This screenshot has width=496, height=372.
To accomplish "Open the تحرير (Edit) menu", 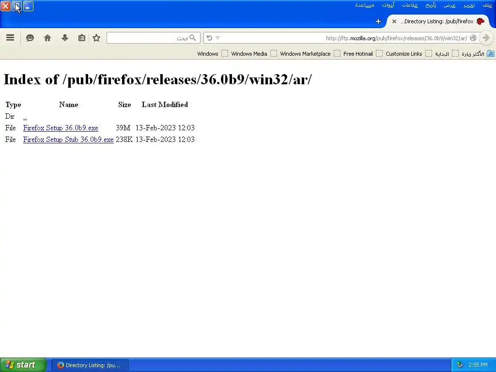I will click(469, 5).
